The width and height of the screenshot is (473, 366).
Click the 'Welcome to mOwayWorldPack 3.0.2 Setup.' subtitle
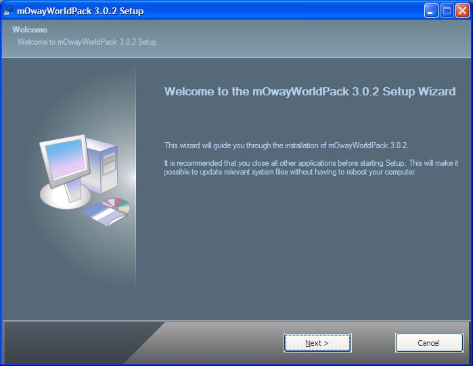point(87,42)
